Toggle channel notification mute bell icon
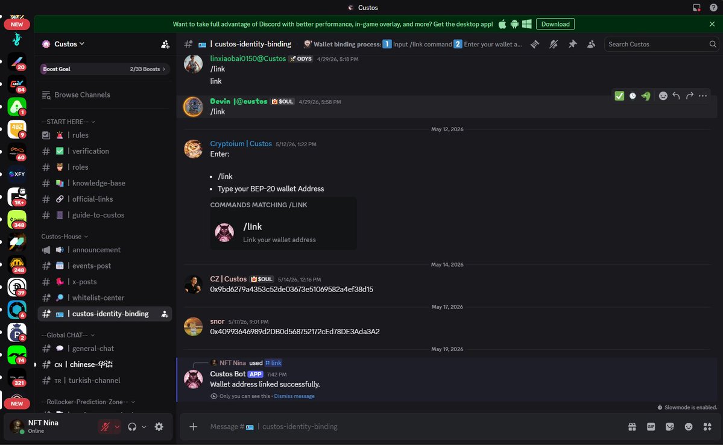723x445 pixels. pyautogui.click(x=554, y=44)
